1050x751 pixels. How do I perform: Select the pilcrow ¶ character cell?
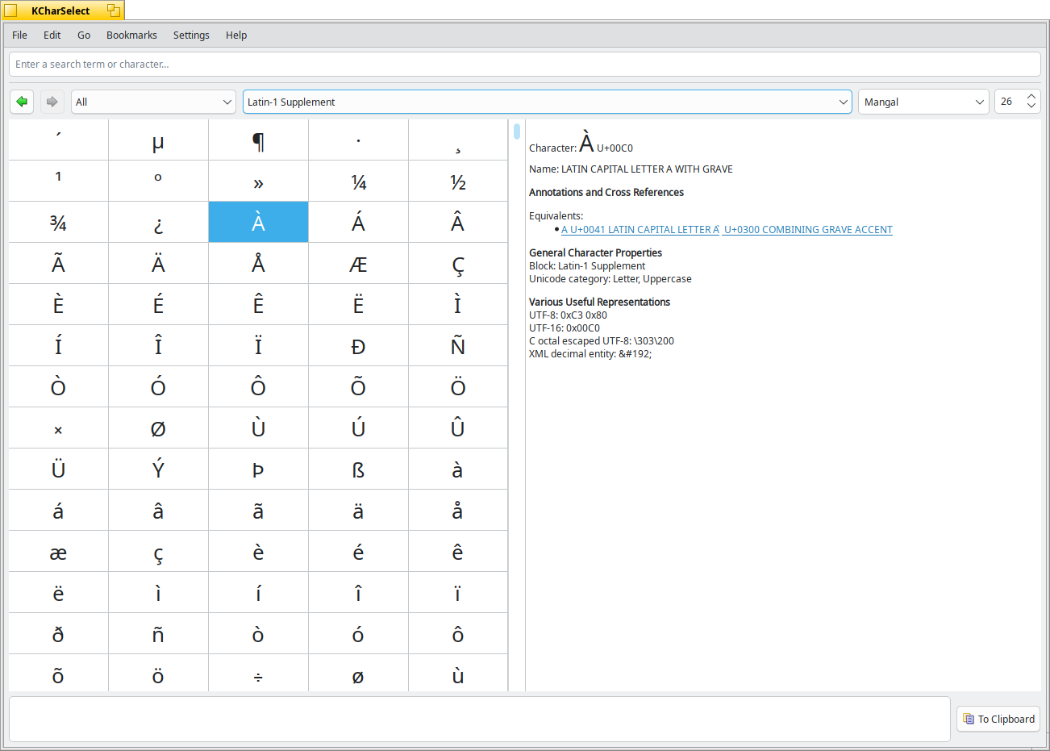(258, 140)
